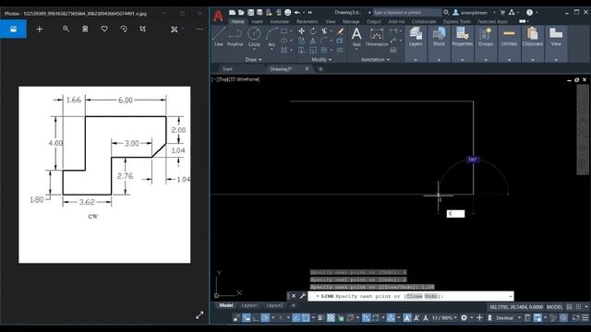The height and width of the screenshot is (332, 591).
Task: Click the Erase tool icon
Action: pyautogui.click(x=341, y=31)
